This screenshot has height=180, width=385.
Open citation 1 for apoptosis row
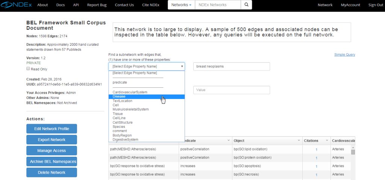click(316, 166)
